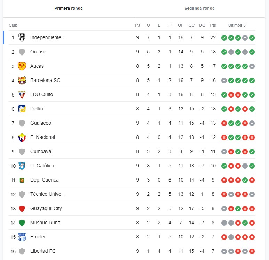Click the red Guayaquil City shield icon

click(x=22, y=208)
